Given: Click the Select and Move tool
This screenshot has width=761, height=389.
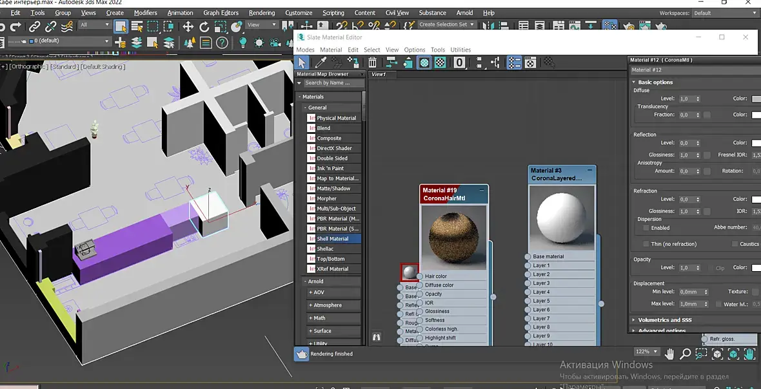Looking at the screenshot, I should click(188, 26).
